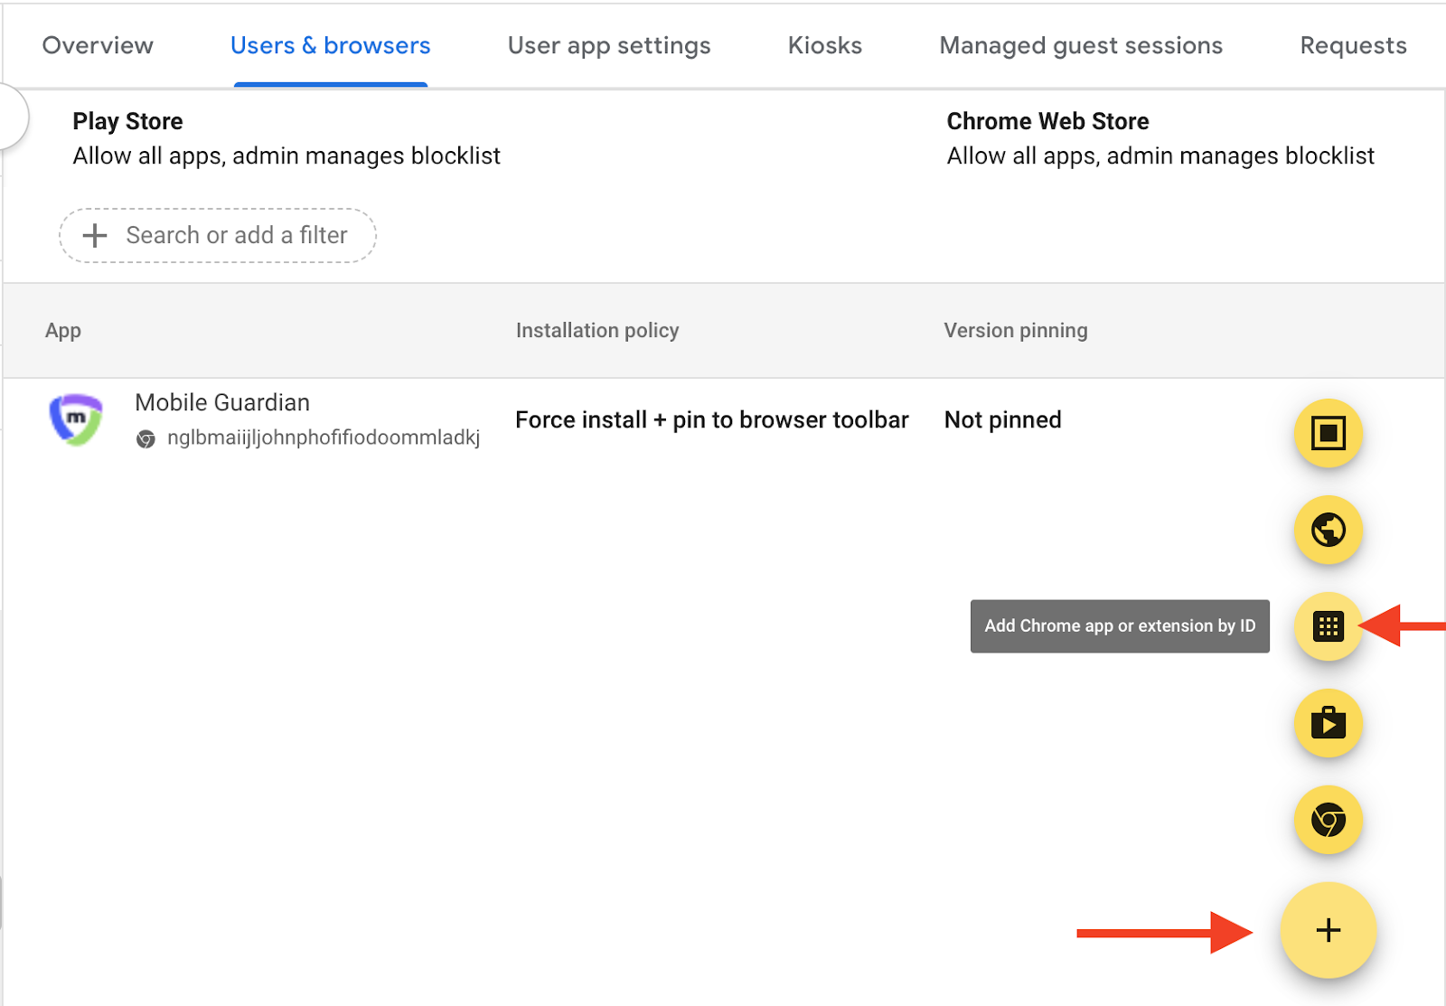Screen dimensions: 1446x1006
Task: Click the Search or add a filter field
Action: pos(218,236)
